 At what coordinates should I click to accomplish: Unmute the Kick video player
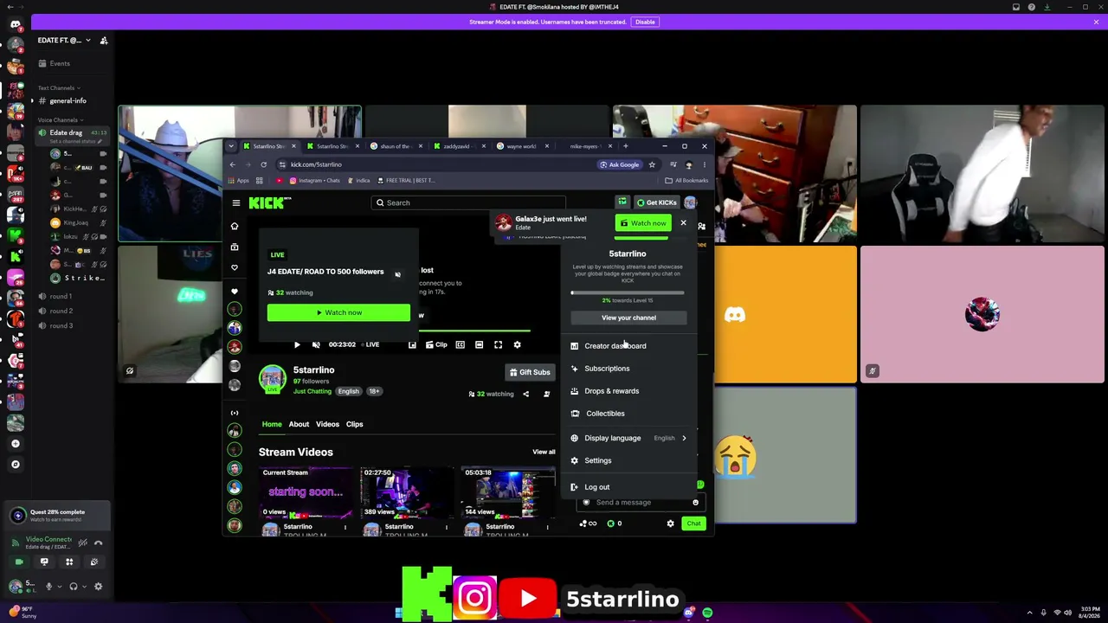316,344
